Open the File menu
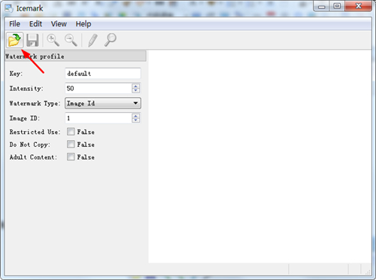This screenshot has height=280, width=376. 14,24
